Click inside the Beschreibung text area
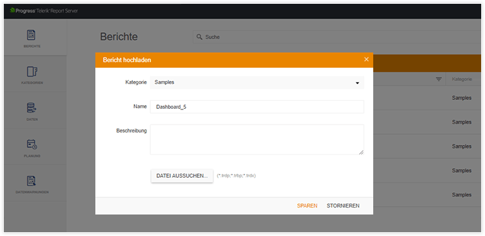 [x=257, y=140]
